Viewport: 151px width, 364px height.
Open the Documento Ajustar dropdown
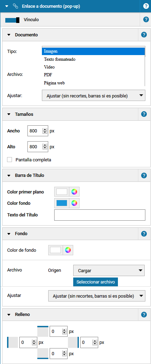[94, 95]
